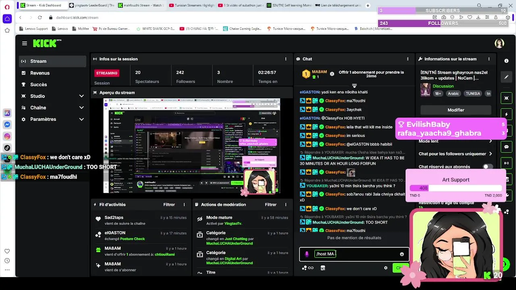Switch to Tunisian Streamers Highlights tab
This screenshot has height=290, width=516.
(x=191, y=5)
